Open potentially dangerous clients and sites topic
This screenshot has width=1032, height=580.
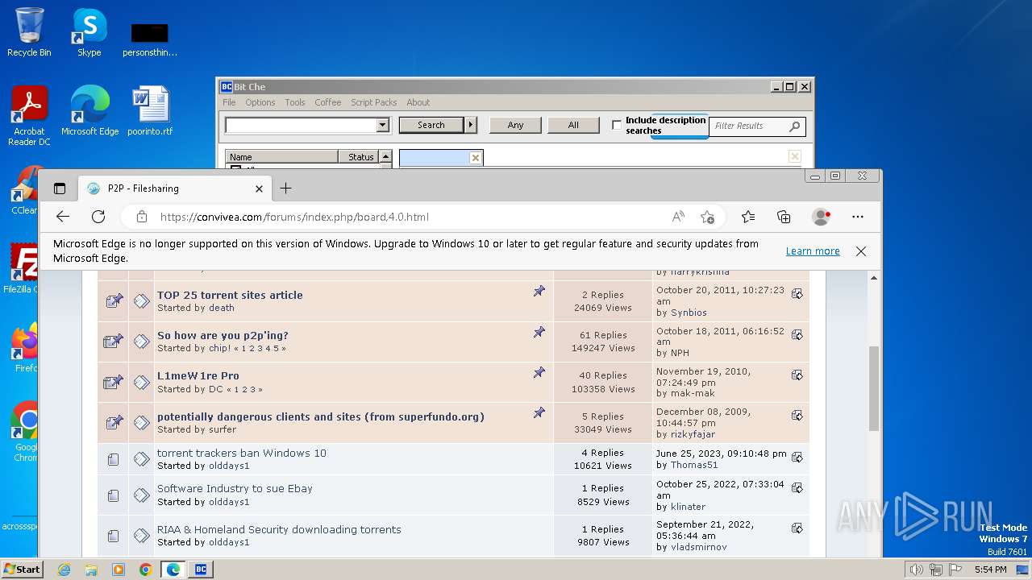tap(321, 416)
